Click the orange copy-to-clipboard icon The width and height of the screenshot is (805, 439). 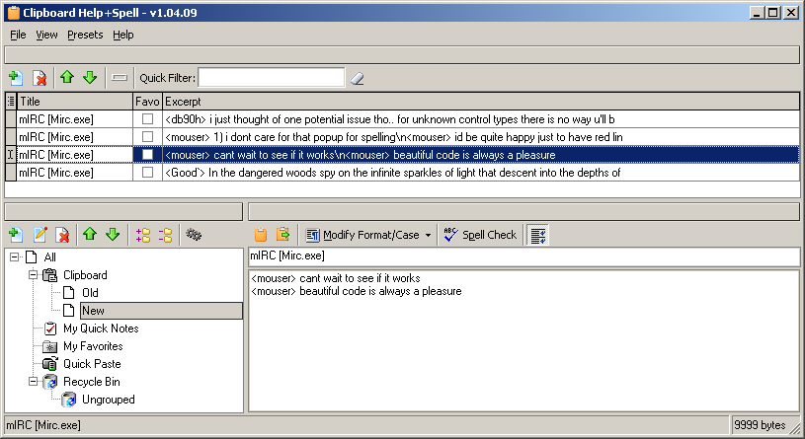click(261, 235)
